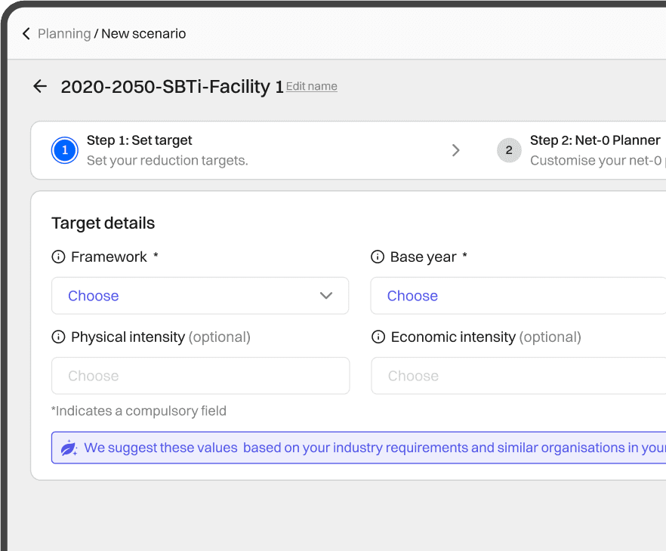Viewport: 666px width, 551px height.
Task: Click the Economic intensity info icon
Action: click(378, 337)
